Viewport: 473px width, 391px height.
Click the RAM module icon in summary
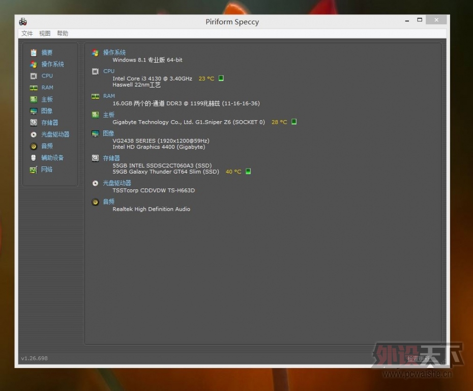95,96
